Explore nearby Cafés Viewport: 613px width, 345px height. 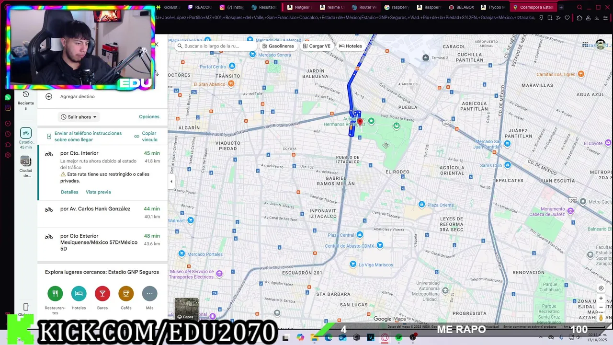pos(126,293)
